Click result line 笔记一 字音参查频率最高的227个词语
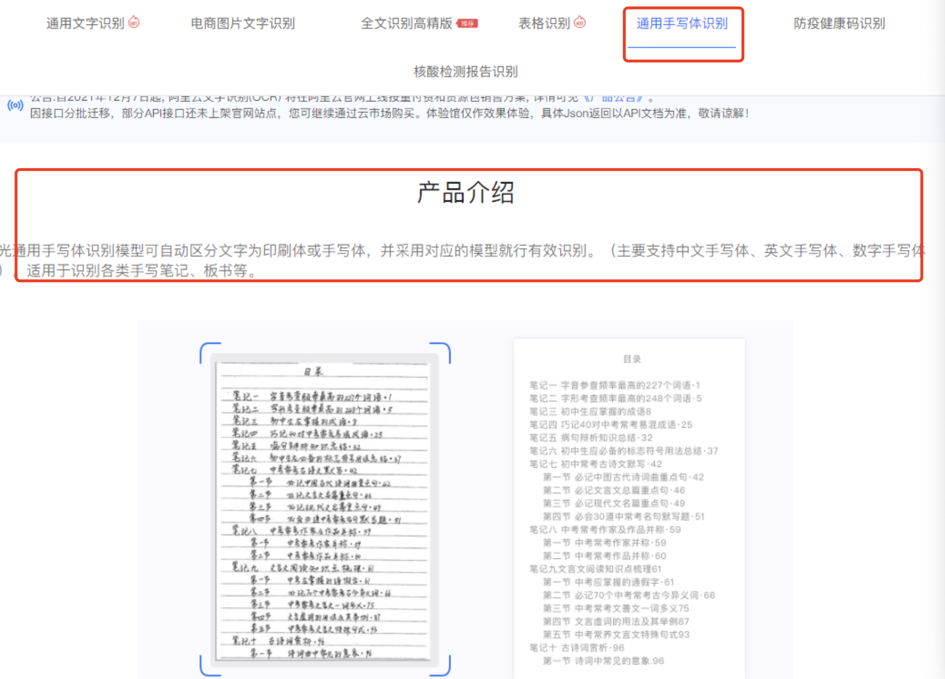 615,385
